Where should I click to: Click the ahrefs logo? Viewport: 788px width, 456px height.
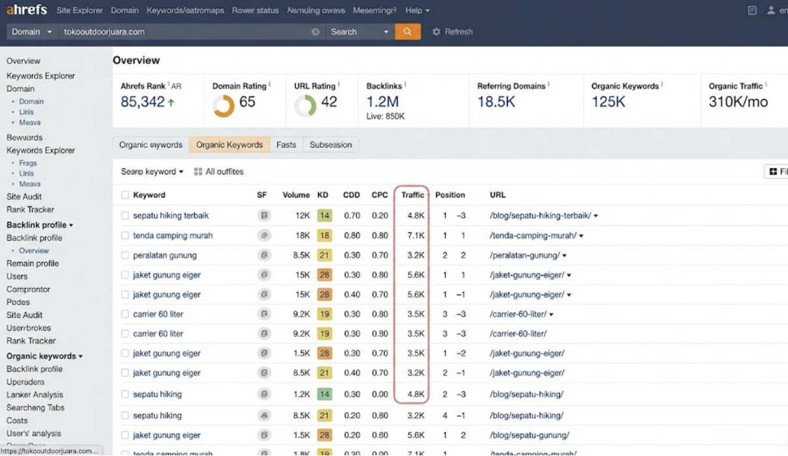[x=27, y=10]
